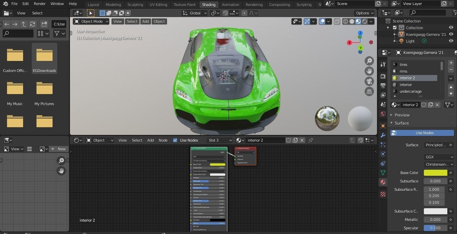Switch to the Modeling workspace tab

[x=113, y=5]
